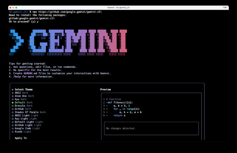Click the npx github gemini-cli command text
237x153 pixels.
point(67,12)
